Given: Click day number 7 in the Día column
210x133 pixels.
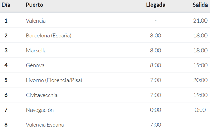Looking at the screenshot, I should point(6,110).
